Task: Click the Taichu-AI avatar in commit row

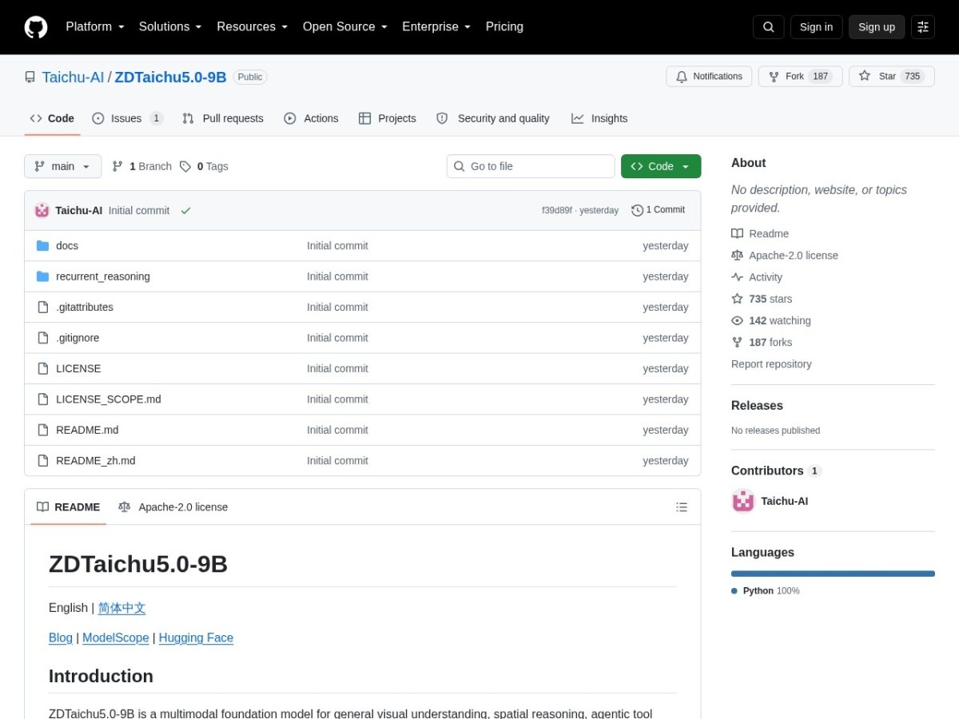Action: click(x=42, y=211)
